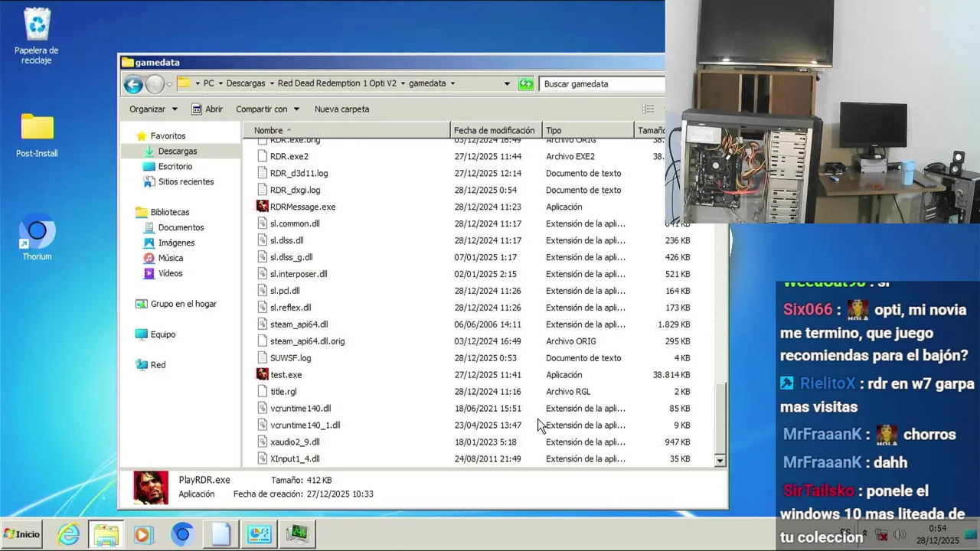The image size is (980, 551).
Task: Sort by the Tamaño column header
Action: tap(652, 130)
